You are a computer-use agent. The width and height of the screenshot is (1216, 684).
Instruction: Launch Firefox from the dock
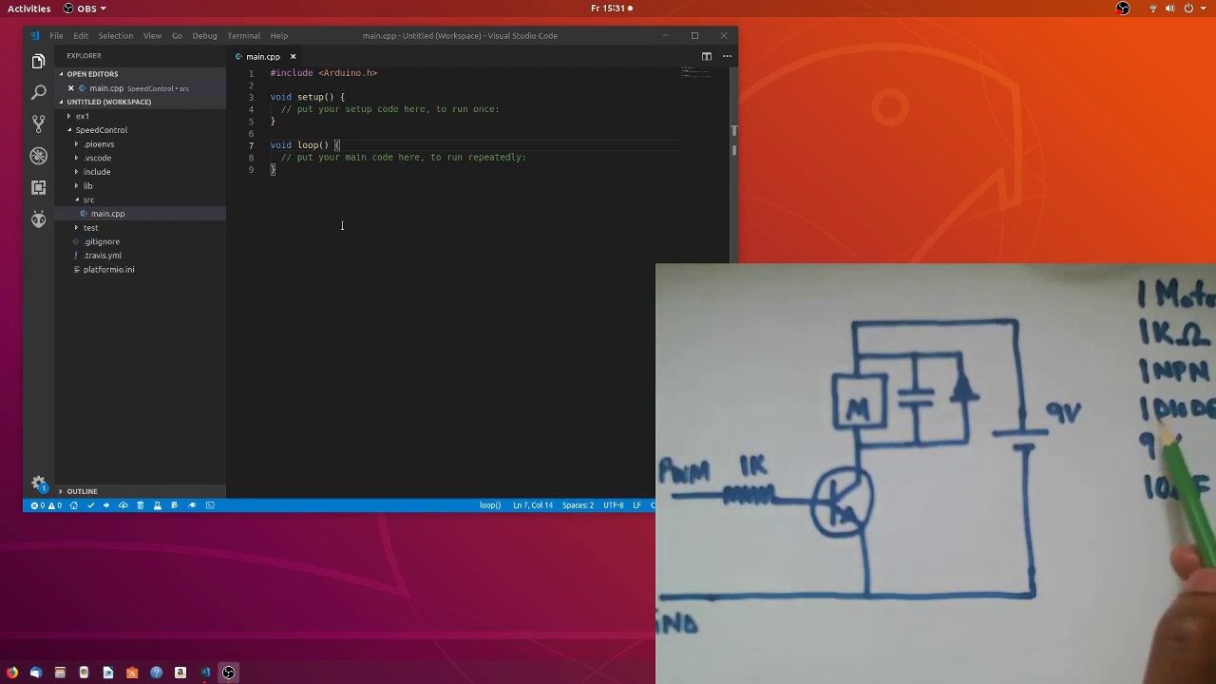coord(11,673)
